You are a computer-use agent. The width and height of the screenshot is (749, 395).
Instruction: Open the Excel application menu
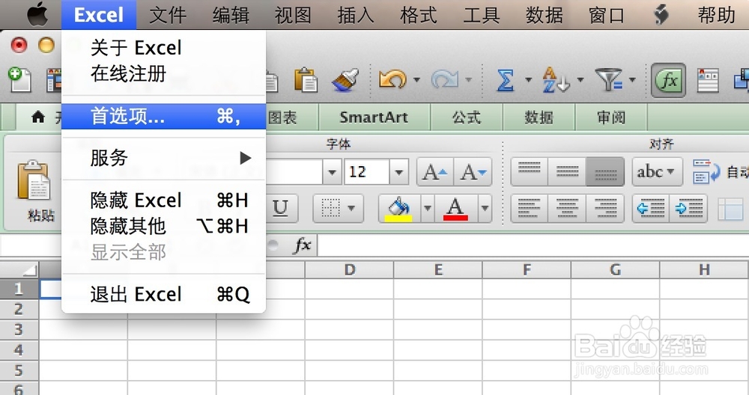(99, 15)
